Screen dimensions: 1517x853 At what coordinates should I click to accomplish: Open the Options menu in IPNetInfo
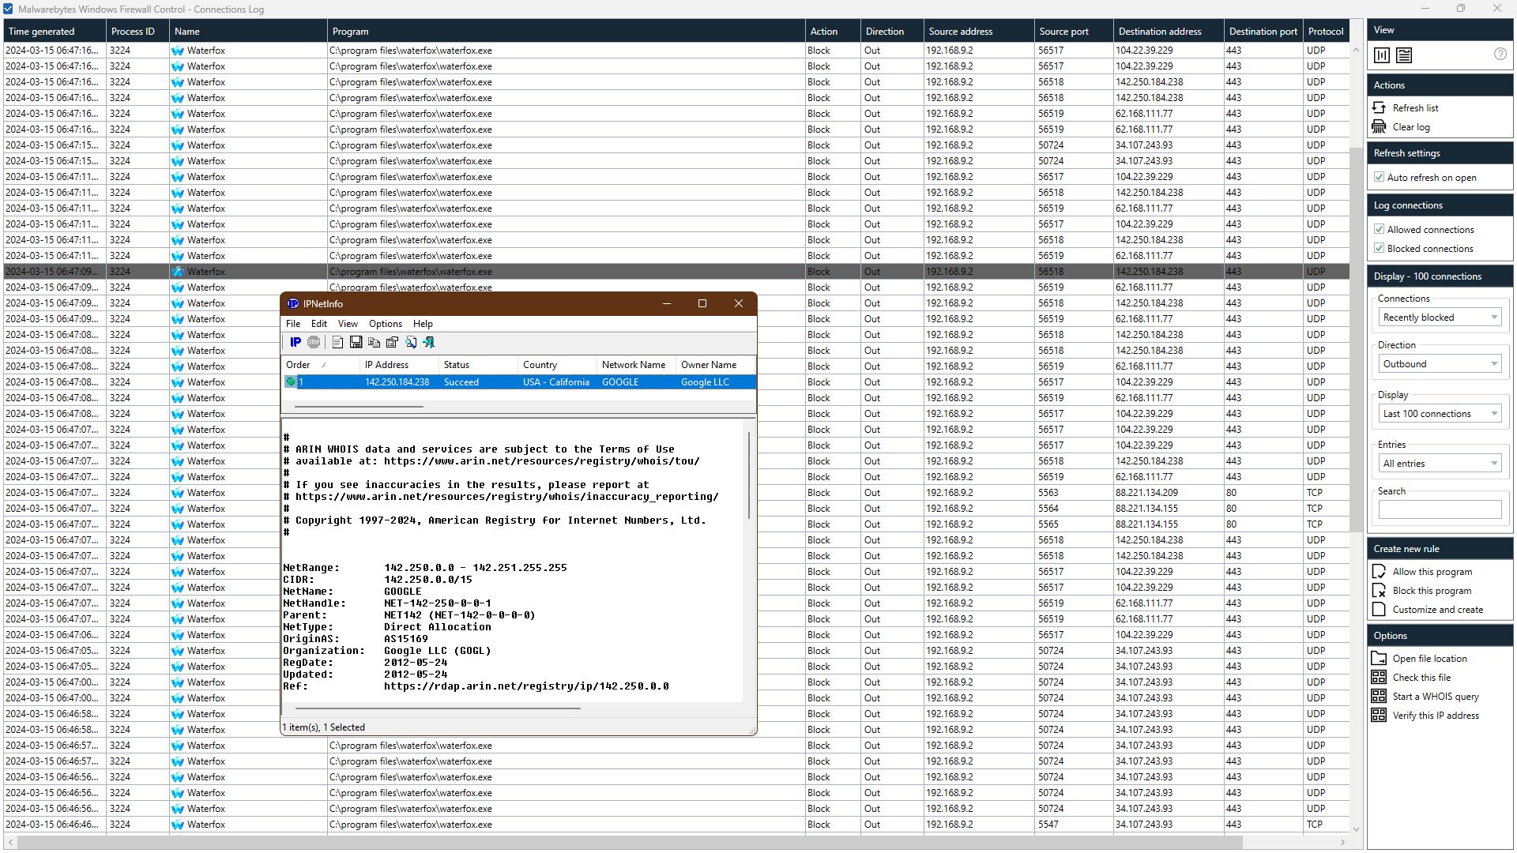[x=385, y=324]
